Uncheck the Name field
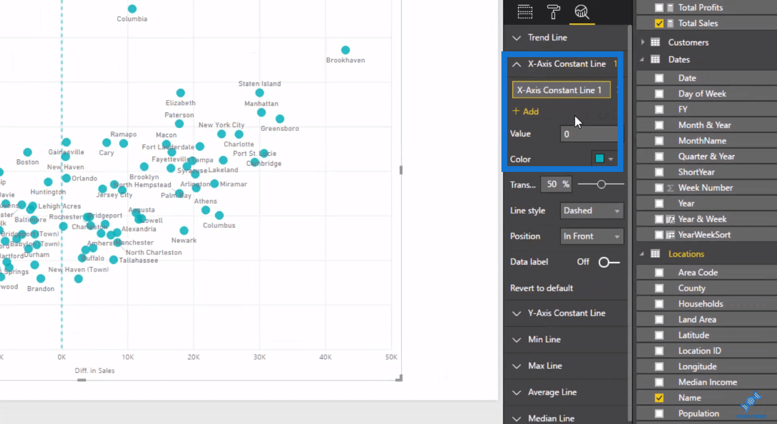Screen dimensions: 777x424 coord(659,398)
